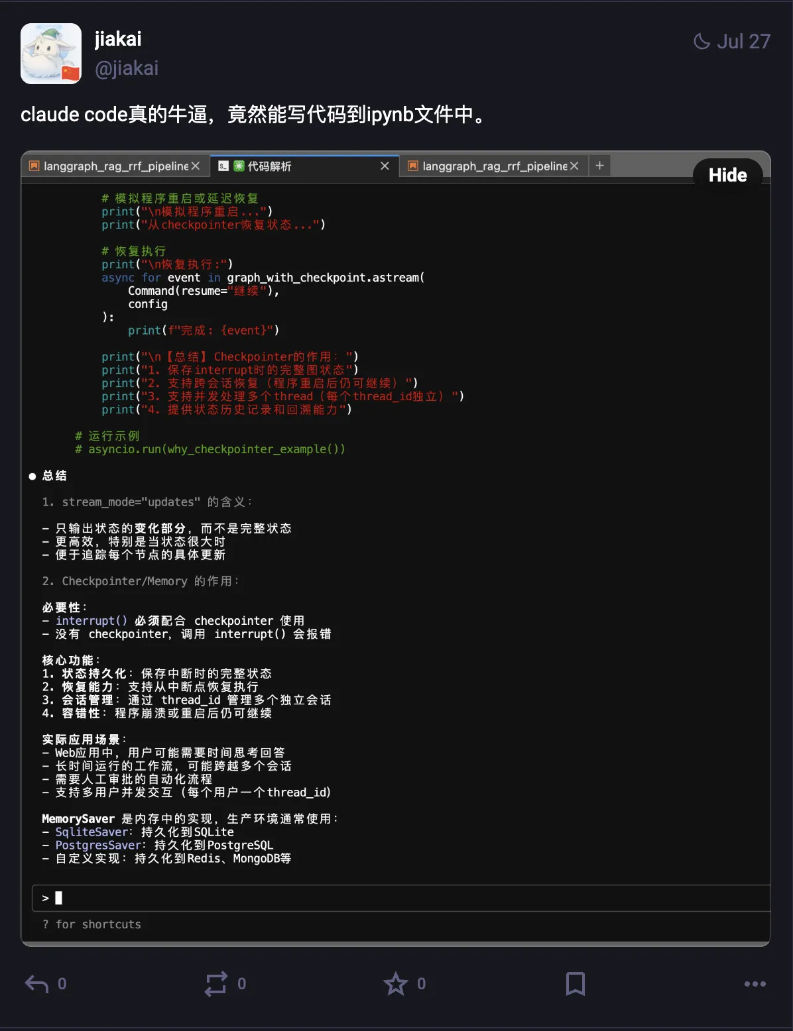Switch to the last langgraph_rag_rrf_pipeline tab
793x1031 pixels.
point(495,166)
